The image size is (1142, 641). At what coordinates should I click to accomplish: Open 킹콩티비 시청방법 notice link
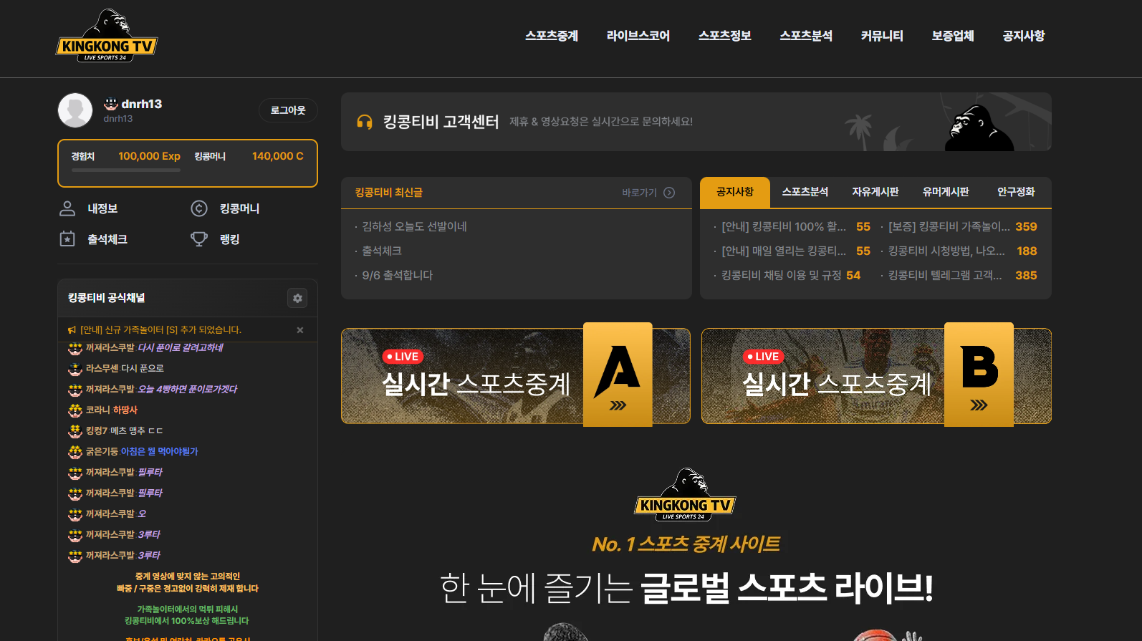pos(946,251)
